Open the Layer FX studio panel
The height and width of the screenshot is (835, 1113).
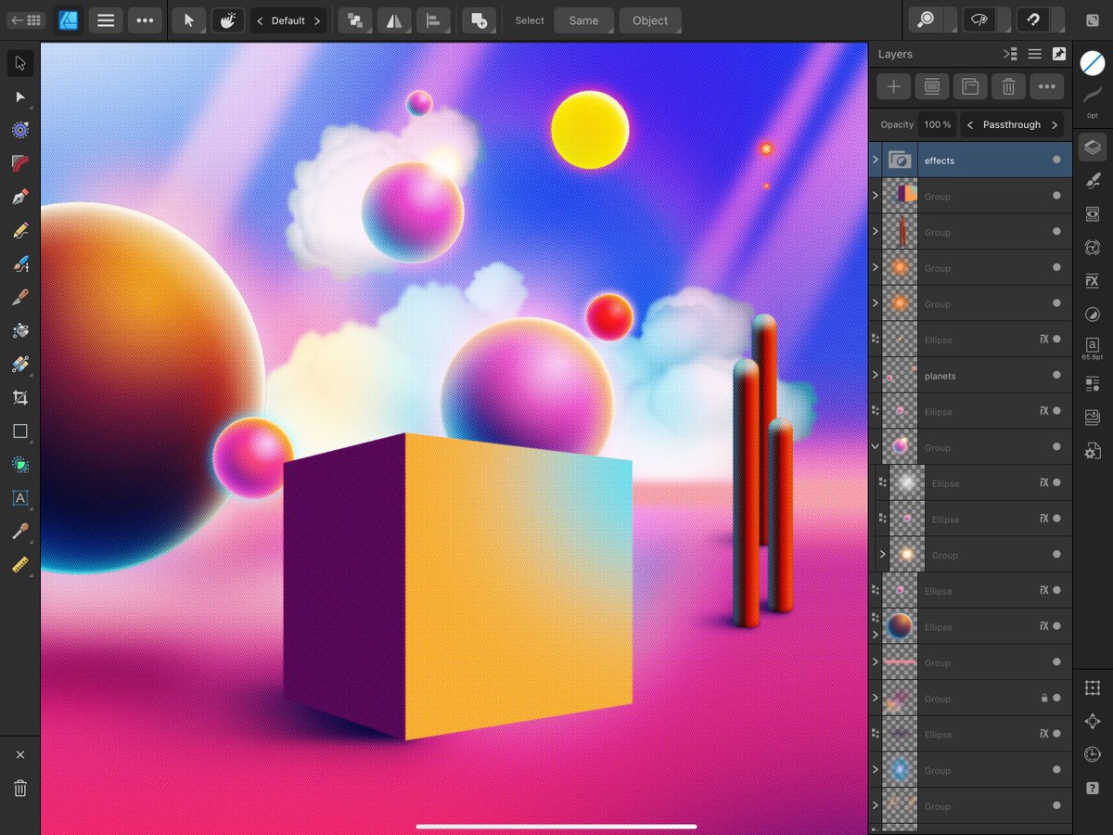[1092, 280]
